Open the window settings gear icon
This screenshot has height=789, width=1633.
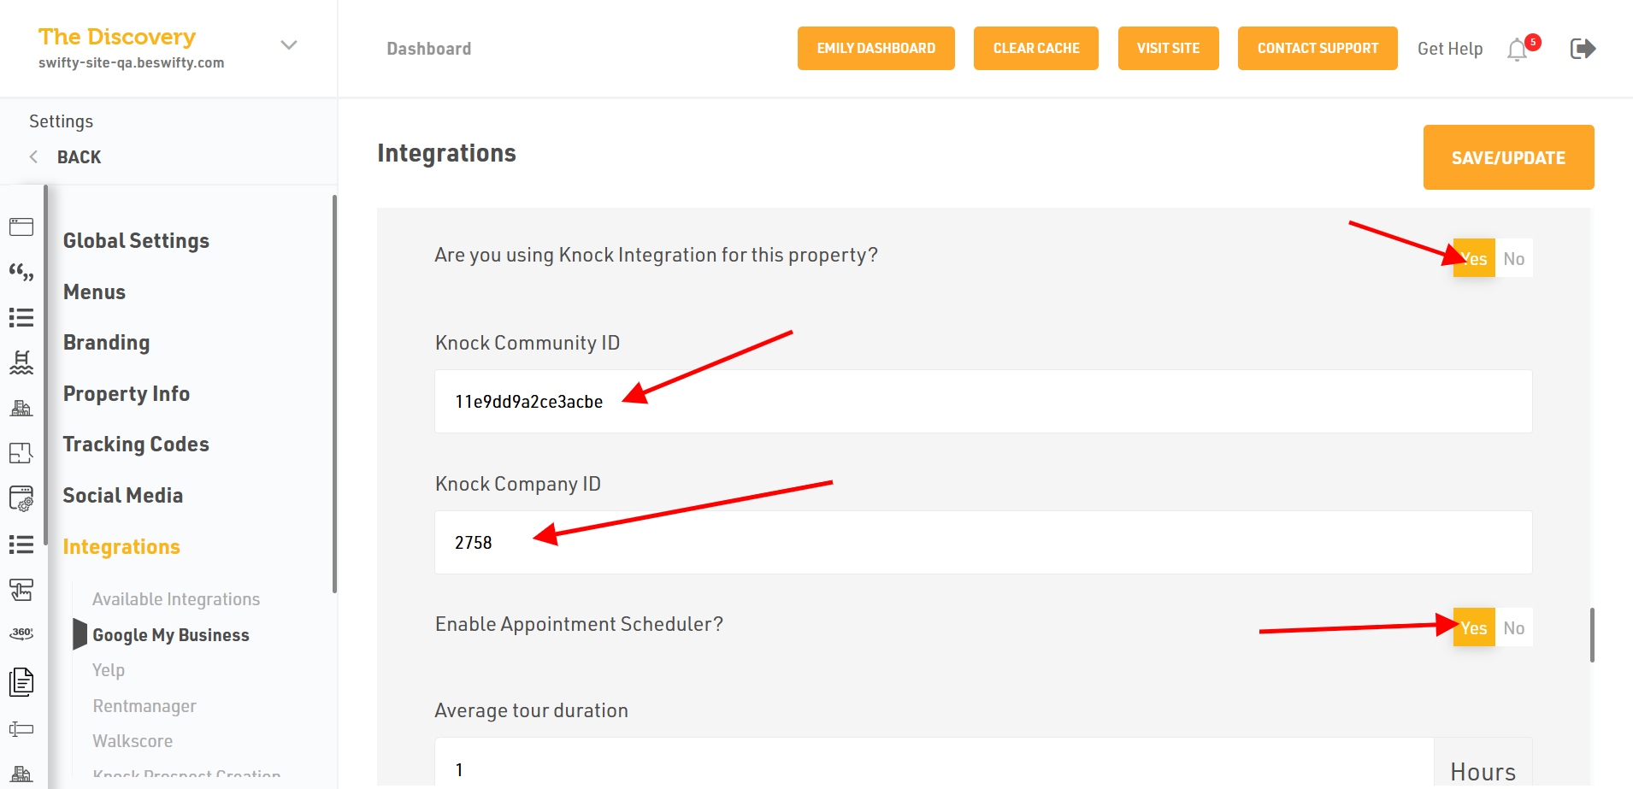(x=21, y=498)
